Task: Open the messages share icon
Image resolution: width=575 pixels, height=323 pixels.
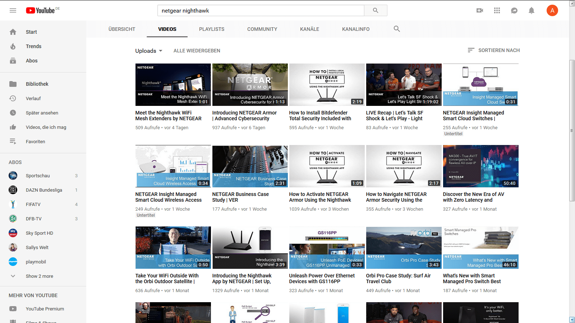Action: (x=514, y=10)
